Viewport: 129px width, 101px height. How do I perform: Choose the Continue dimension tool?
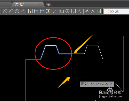[x=42, y=11]
